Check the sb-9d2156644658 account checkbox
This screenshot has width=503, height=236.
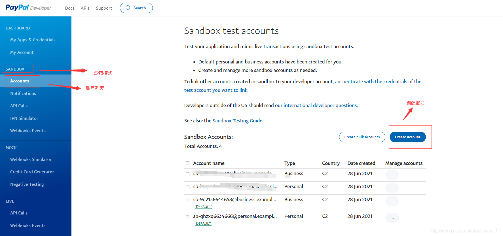tap(187, 200)
